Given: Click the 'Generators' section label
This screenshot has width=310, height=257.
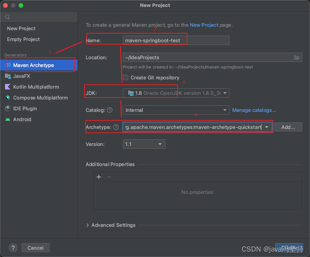Looking at the screenshot, I should coord(15,55).
